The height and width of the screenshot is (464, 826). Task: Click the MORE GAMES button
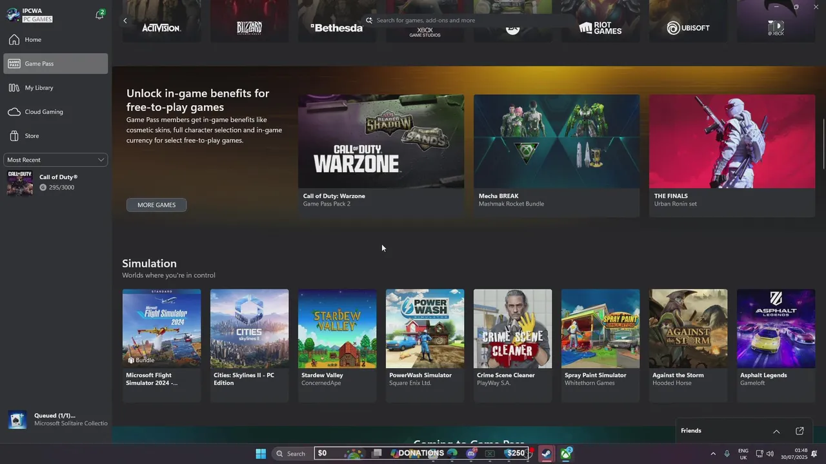point(156,205)
